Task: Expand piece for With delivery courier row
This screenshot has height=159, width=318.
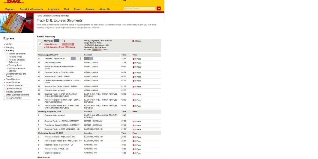Action: click(x=133, y=63)
